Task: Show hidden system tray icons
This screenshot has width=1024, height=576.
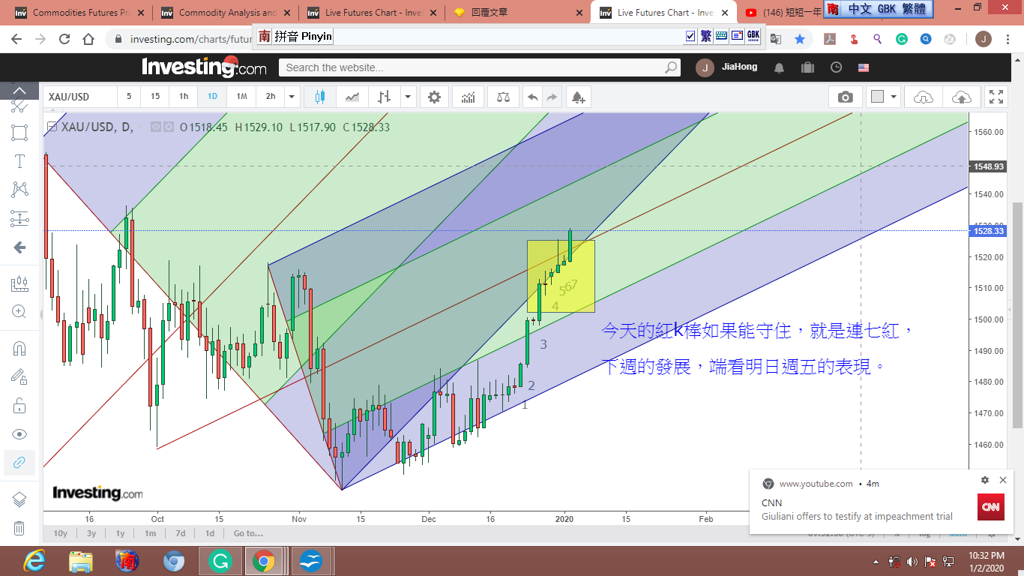Action: coord(876,561)
